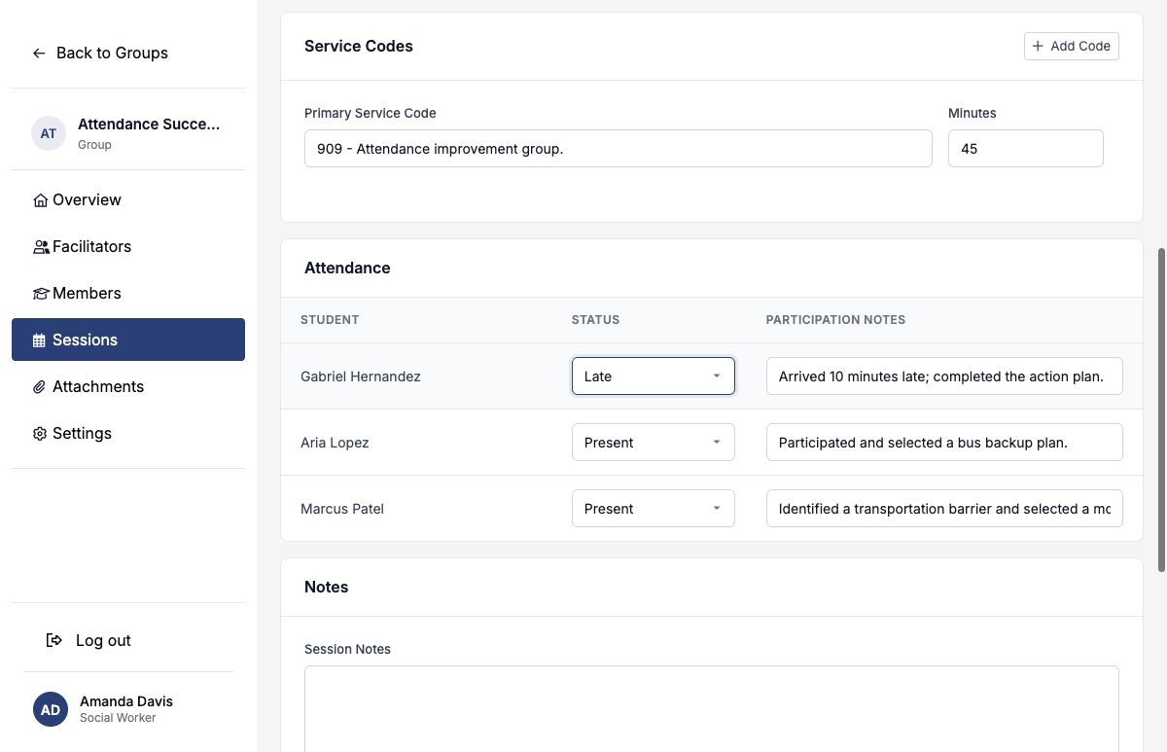Open Aria Lopez status dropdown

pyautogui.click(x=654, y=443)
